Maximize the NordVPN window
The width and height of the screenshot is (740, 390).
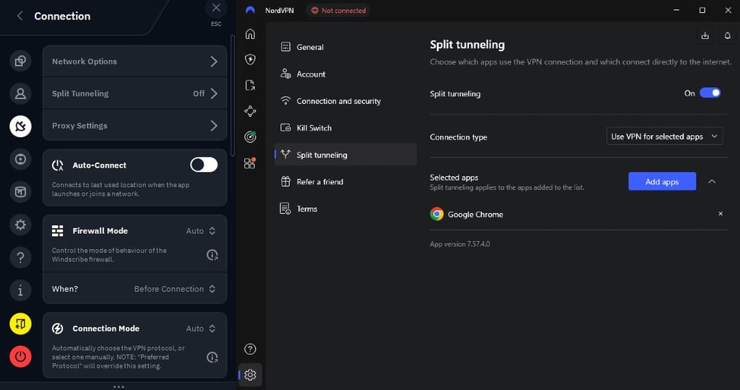coord(702,10)
